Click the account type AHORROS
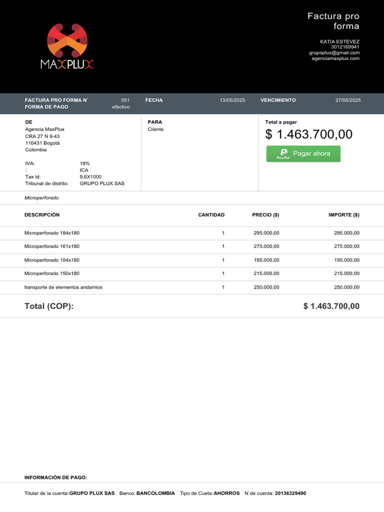This screenshot has width=384, height=512. [226, 493]
